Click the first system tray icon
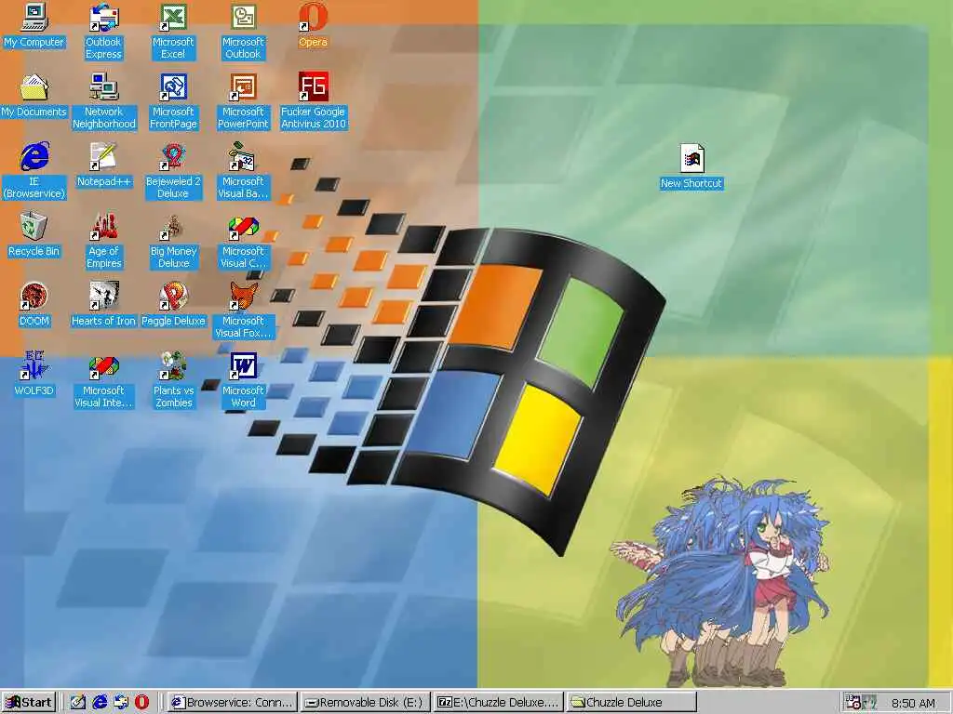 (x=853, y=703)
